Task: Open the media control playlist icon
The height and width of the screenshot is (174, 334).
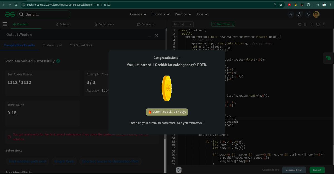Action: 318,5
